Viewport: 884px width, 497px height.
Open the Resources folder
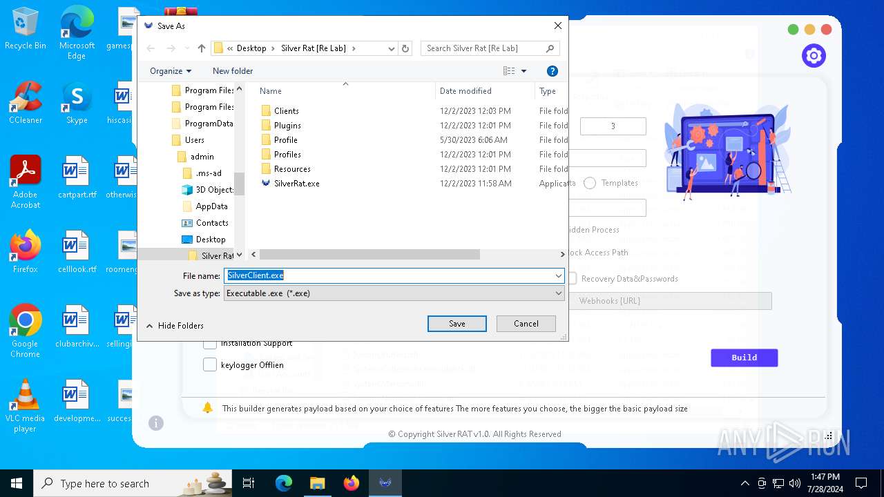[292, 169]
